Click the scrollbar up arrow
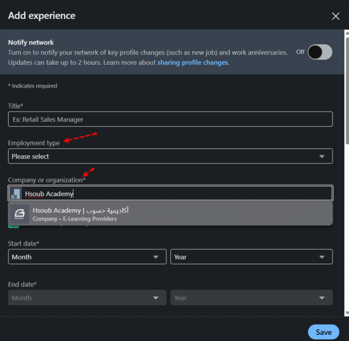This screenshot has width=349, height=341. pos(347,33)
